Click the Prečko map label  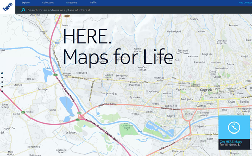point(135,114)
